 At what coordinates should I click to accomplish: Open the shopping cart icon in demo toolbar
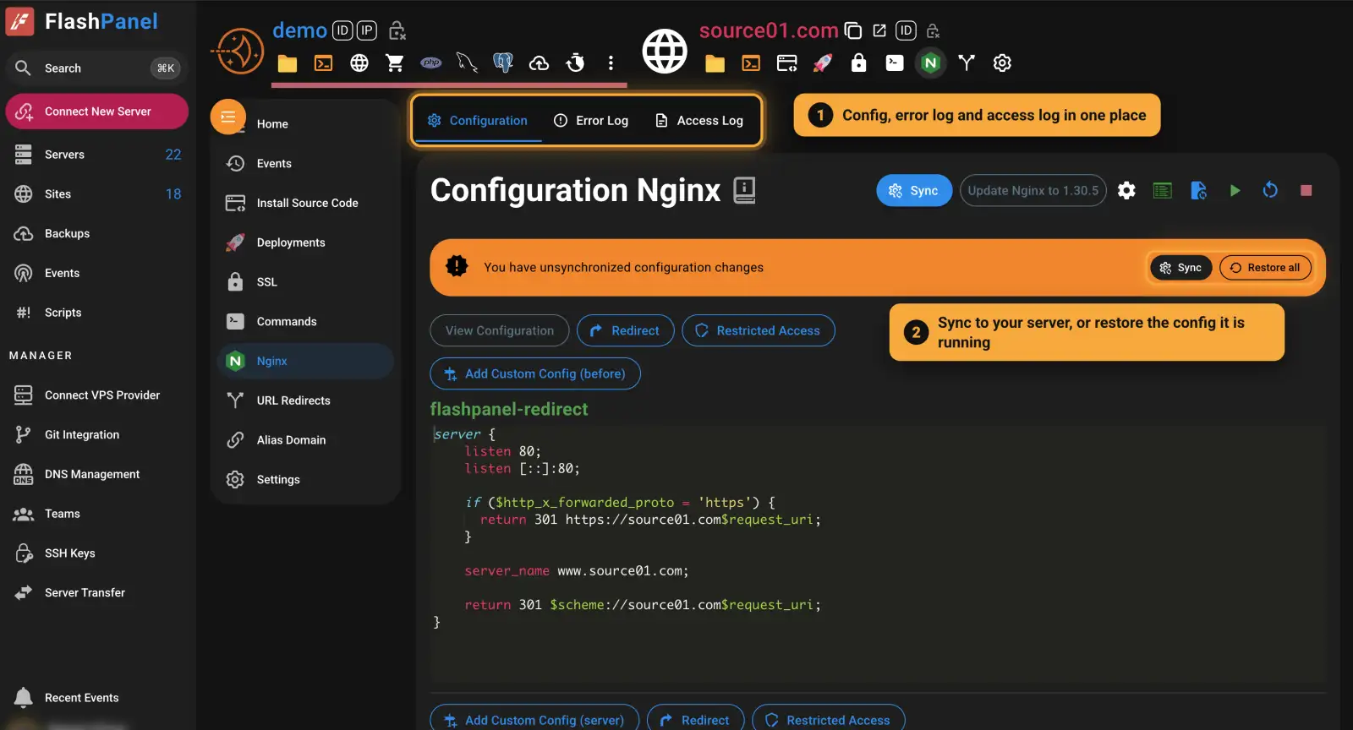pos(395,63)
